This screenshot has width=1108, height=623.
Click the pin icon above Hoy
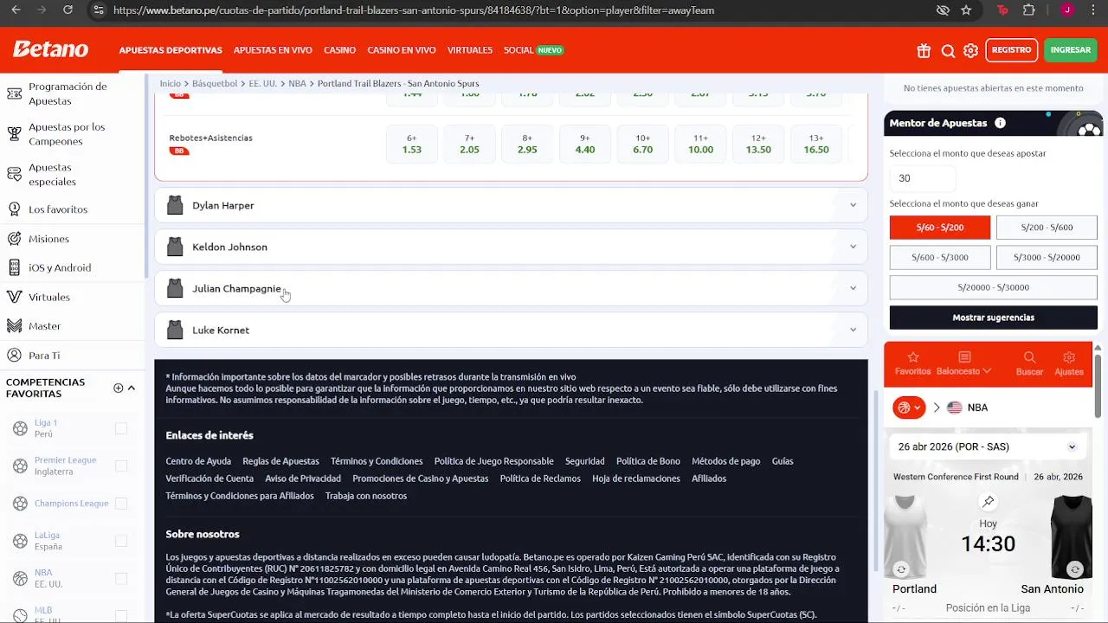[x=988, y=502]
